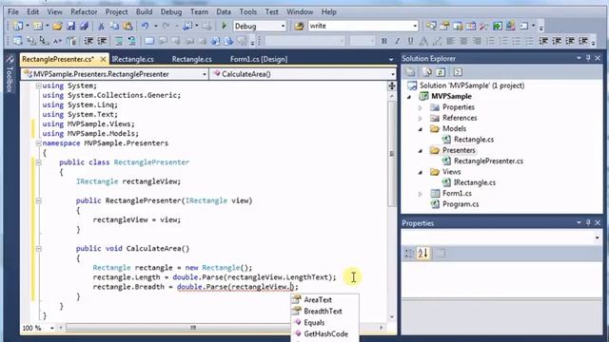
Task: Click the editor vertical scrollbar thumb
Action: (x=392, y=154)
